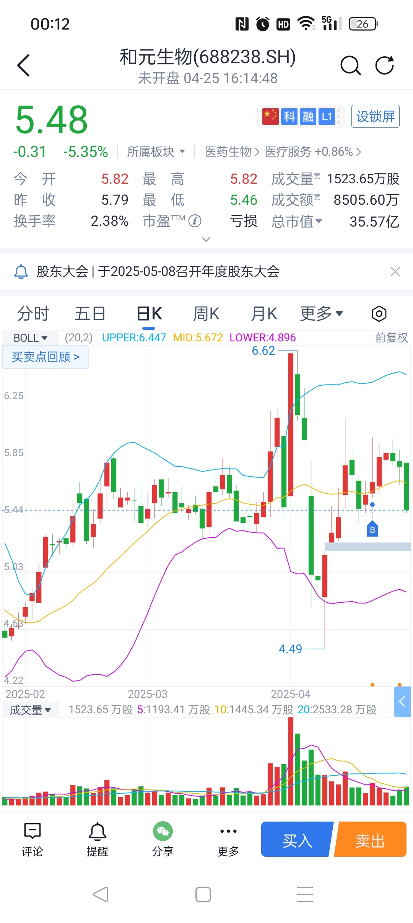Open the 更多 three-dots menu

(228, 840)
